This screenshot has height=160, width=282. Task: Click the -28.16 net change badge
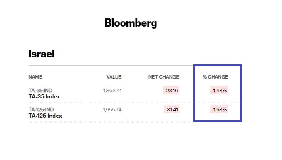pos(171,91)
